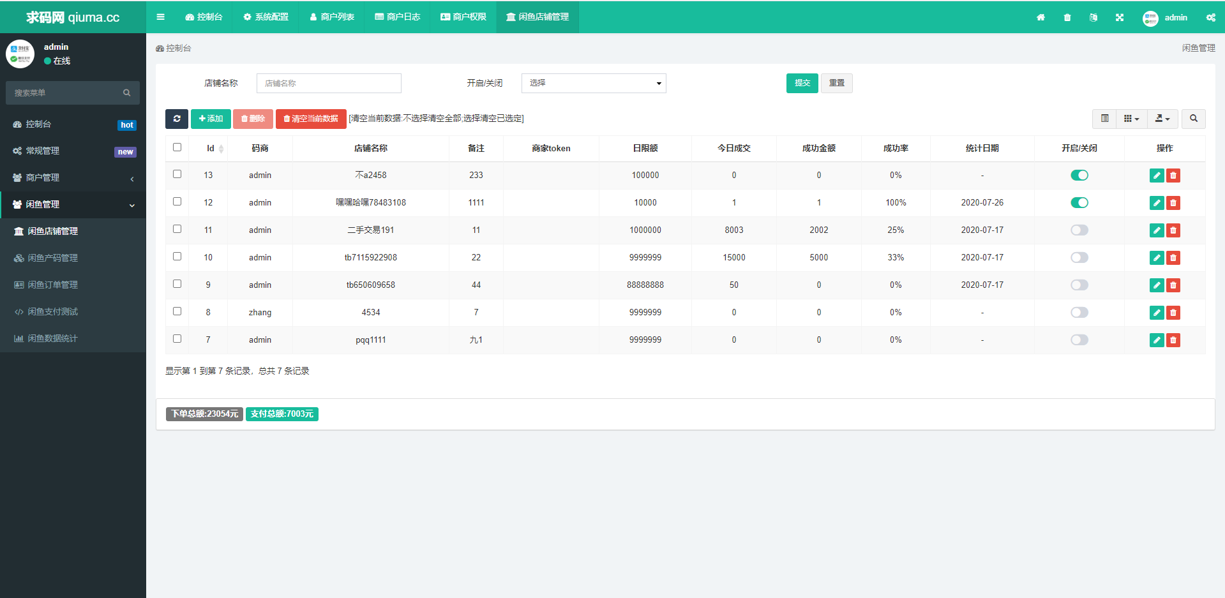Viewport: 1225px width, 598px height.
Task: Enable the switch for shop 二手交易191
Action: pos(1079,230)
